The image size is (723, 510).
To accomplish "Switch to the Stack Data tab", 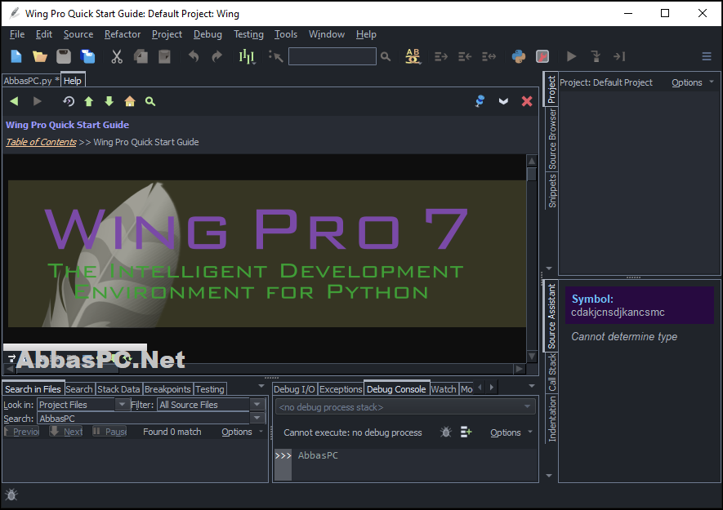I will pyautogui.click(x=118, y=389).
